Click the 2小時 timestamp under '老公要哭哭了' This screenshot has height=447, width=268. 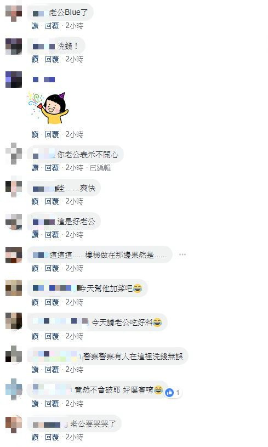click(x=75, y=437)
